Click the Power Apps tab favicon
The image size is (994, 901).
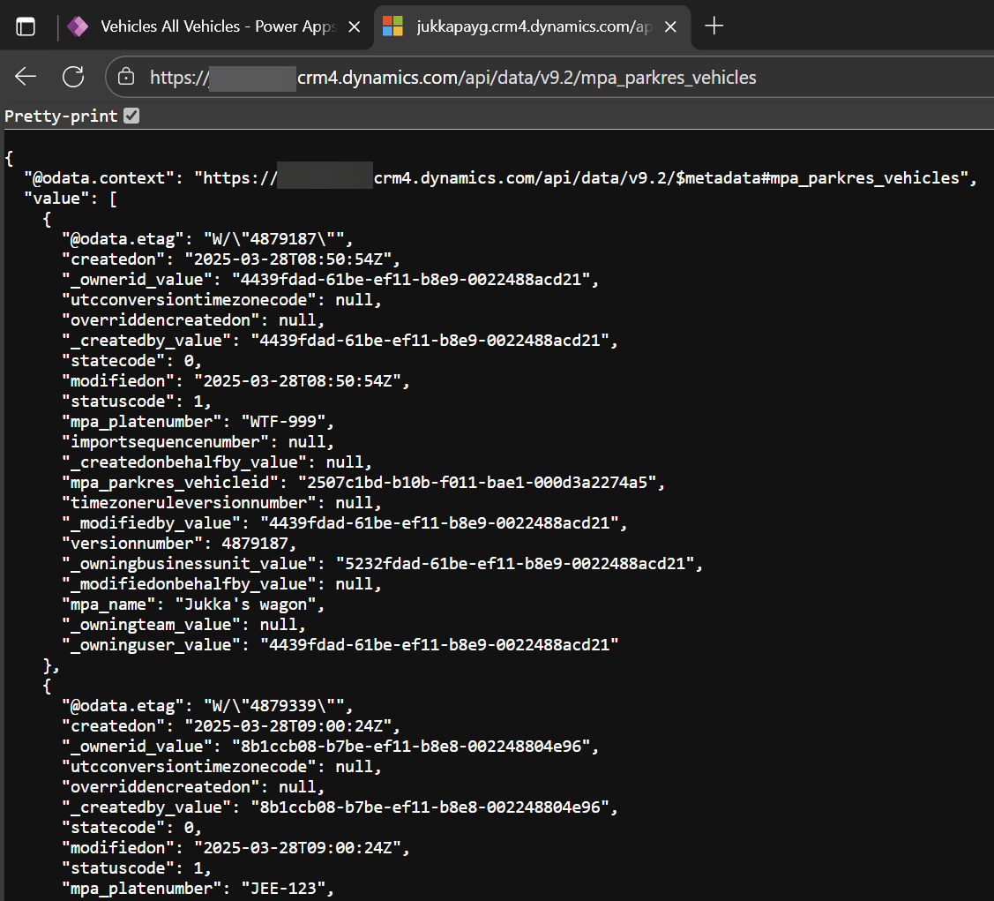click(x=78, y=26)
